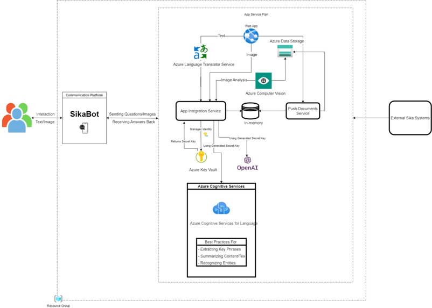Select the Resource Group cube icon

[x=58, y=299]
